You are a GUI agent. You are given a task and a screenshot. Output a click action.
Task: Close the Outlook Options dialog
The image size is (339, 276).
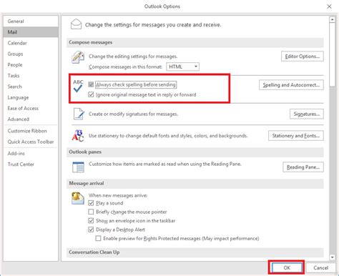tap(329, 6)
